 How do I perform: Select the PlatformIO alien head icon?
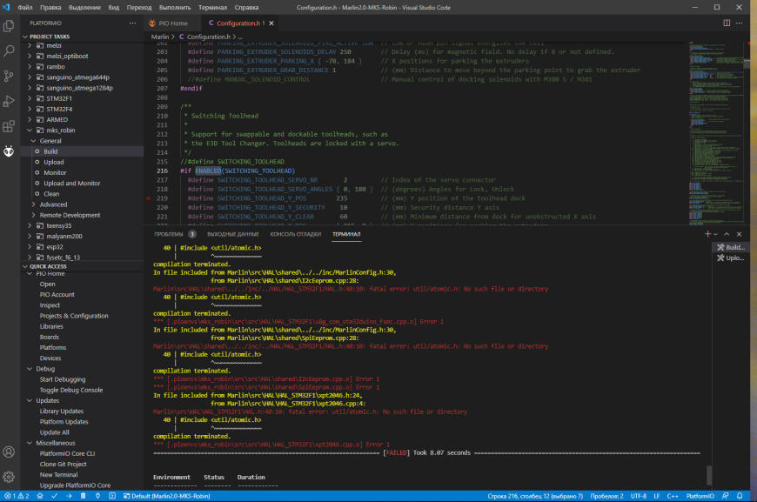(9, 151)
